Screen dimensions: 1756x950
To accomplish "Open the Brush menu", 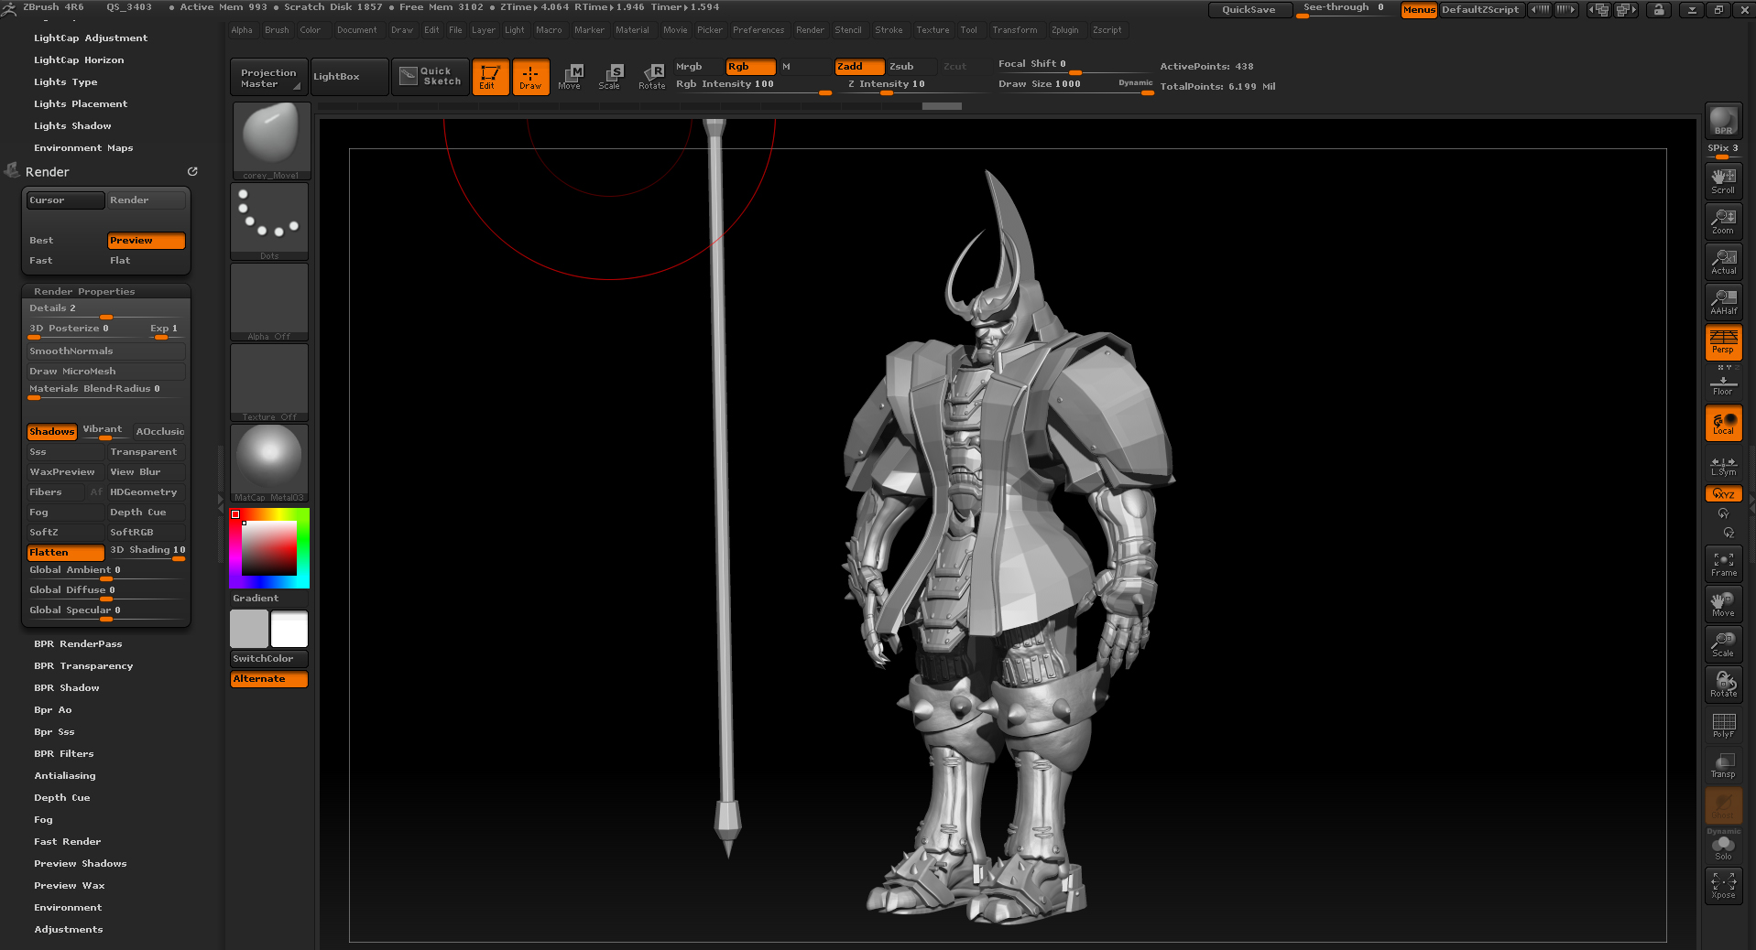I will tap(277, 30).
